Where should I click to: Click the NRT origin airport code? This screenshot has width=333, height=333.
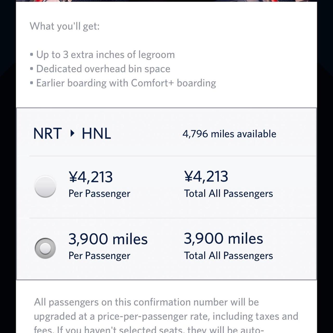48,134
